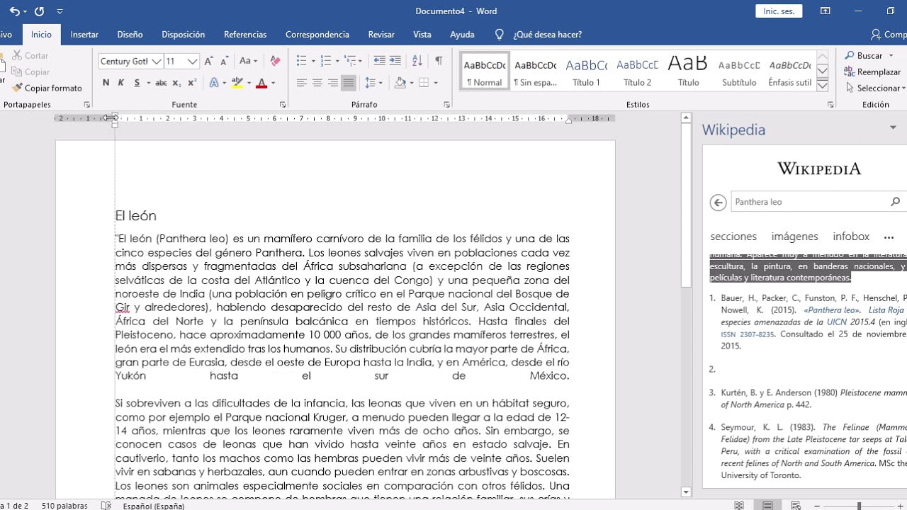Click the Copiar formato paintbrush
This screenshot has height=510, width=907.
tap(47, 88)
